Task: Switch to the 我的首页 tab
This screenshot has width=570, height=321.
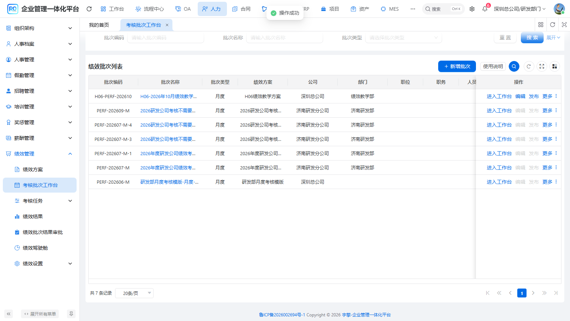Action: (99, 25)
